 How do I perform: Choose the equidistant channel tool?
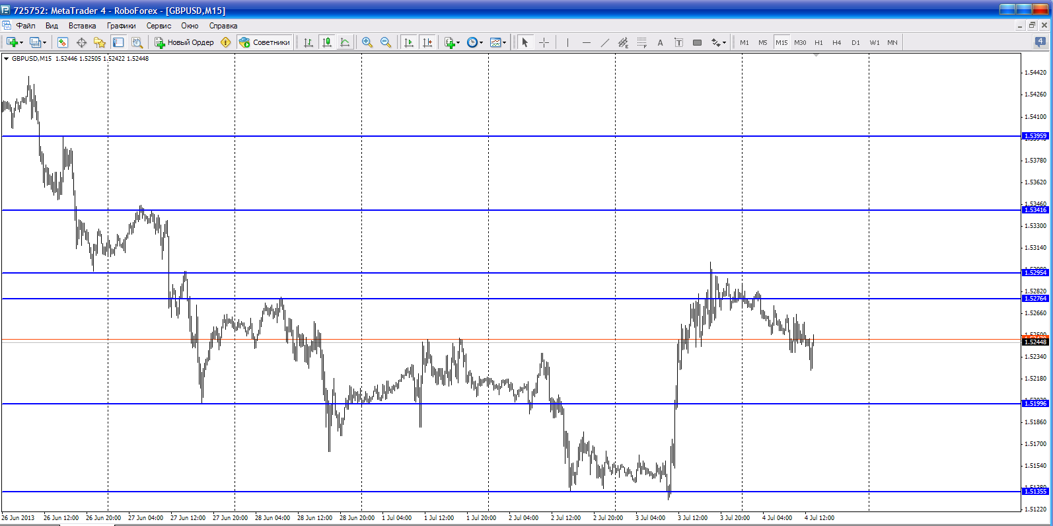coord(623,42)
